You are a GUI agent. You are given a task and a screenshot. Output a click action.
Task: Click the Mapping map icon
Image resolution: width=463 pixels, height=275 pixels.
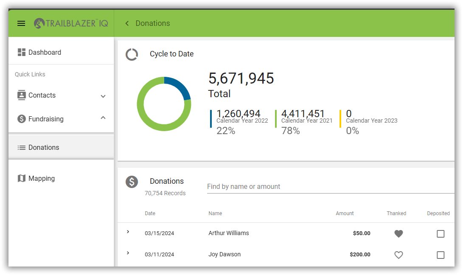[21, 178]
